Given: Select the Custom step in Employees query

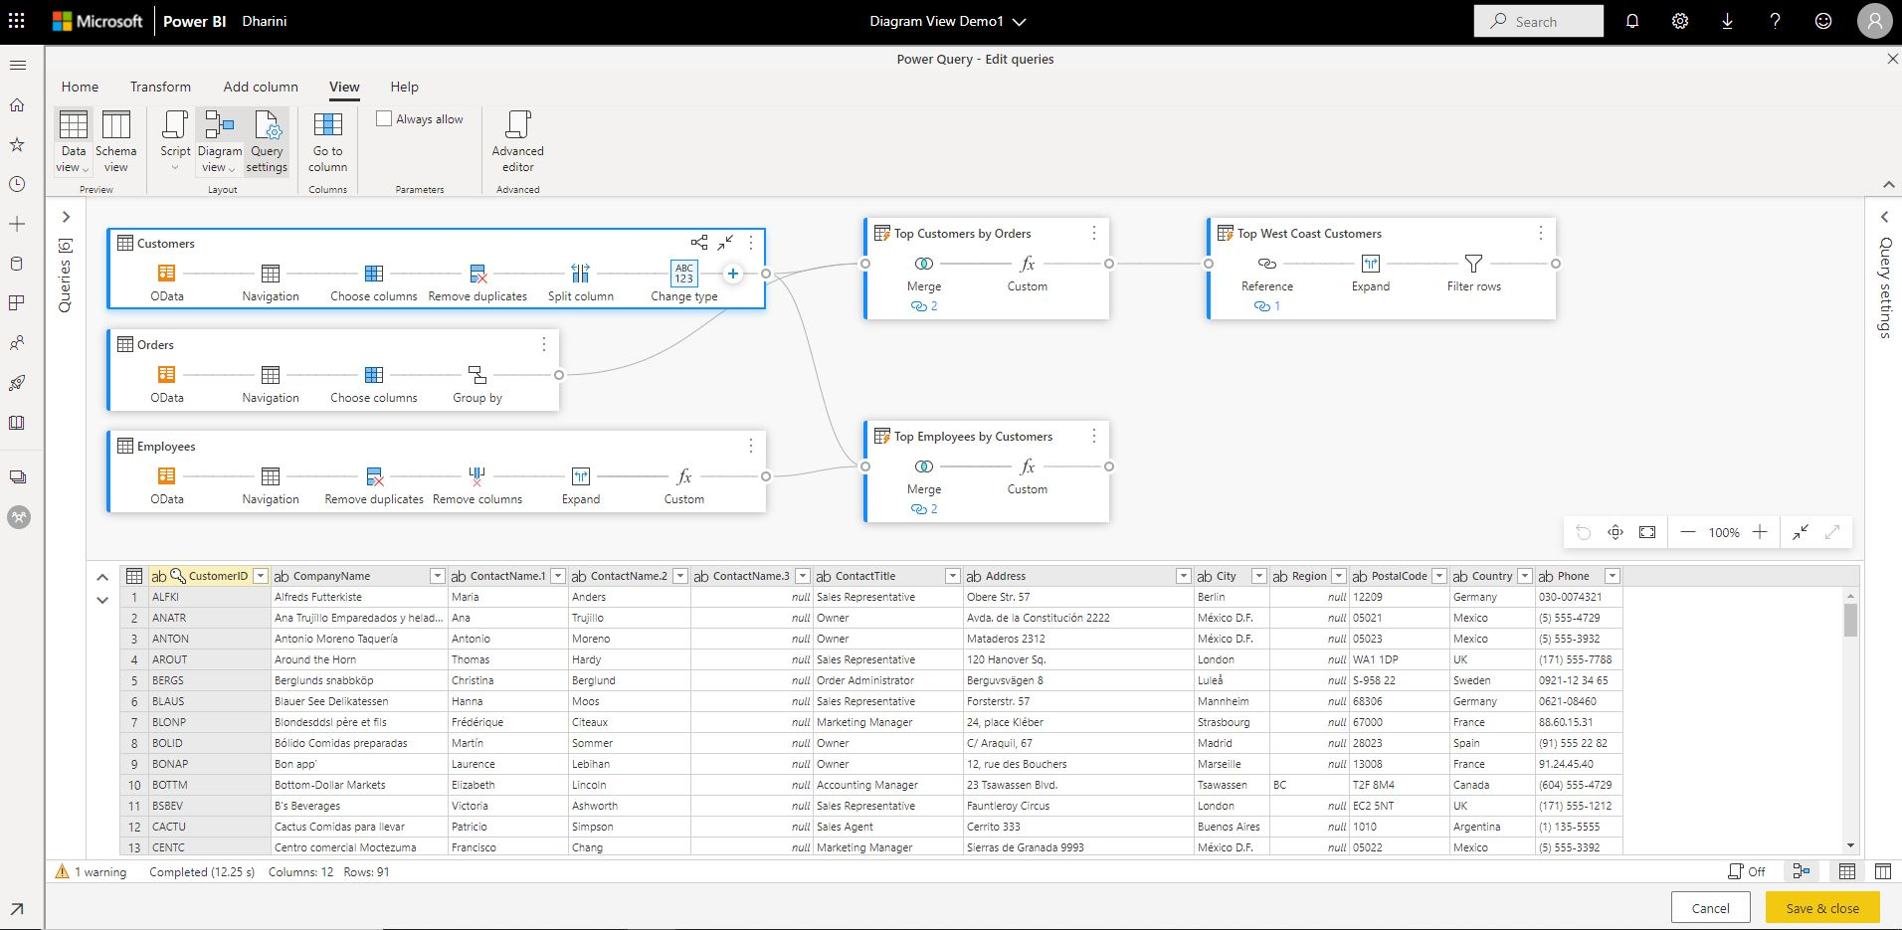Looking at the screenshot, I should tap(684, 484).
